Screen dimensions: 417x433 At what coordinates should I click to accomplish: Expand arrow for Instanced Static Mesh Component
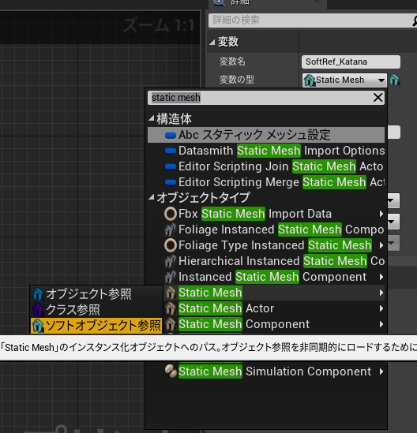point(381,277)
